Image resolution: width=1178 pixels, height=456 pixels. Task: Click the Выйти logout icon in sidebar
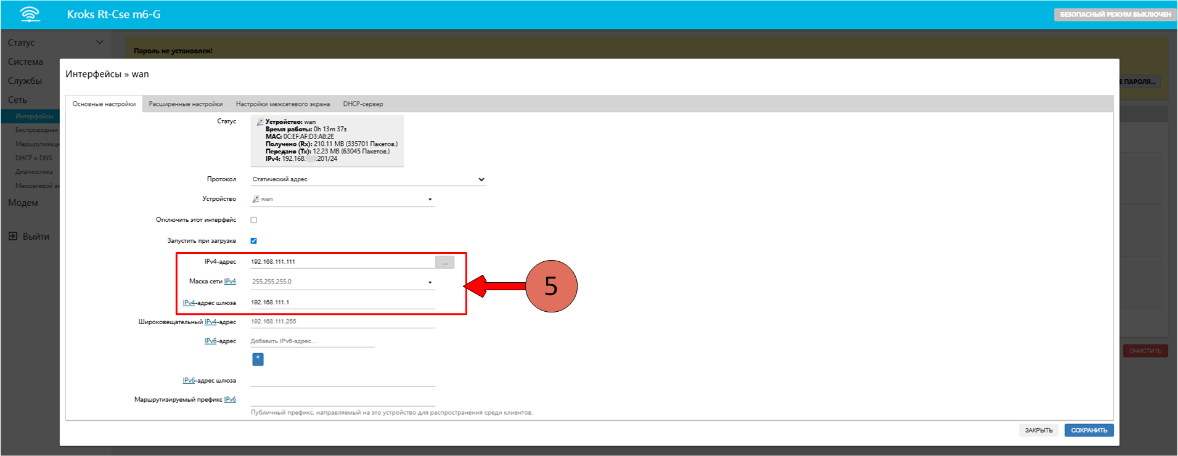[x=13, y=237]
